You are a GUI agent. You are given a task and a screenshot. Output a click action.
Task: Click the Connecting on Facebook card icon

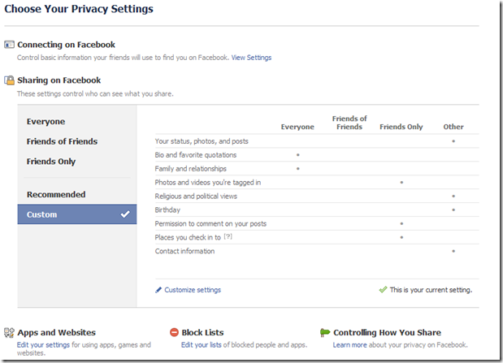[x=9, y=45]
